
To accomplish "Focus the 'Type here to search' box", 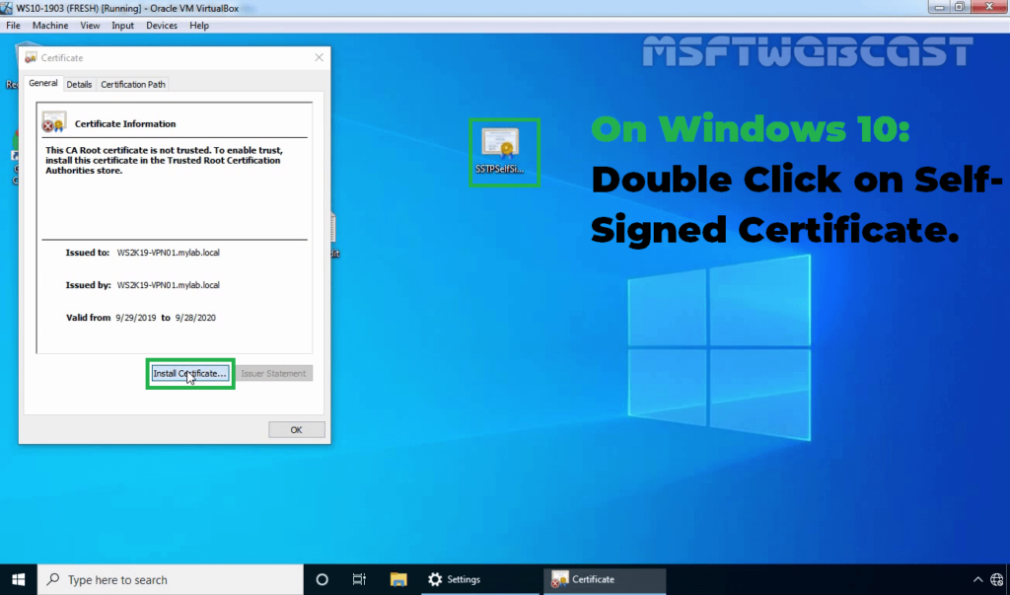I will click(171, 579).
